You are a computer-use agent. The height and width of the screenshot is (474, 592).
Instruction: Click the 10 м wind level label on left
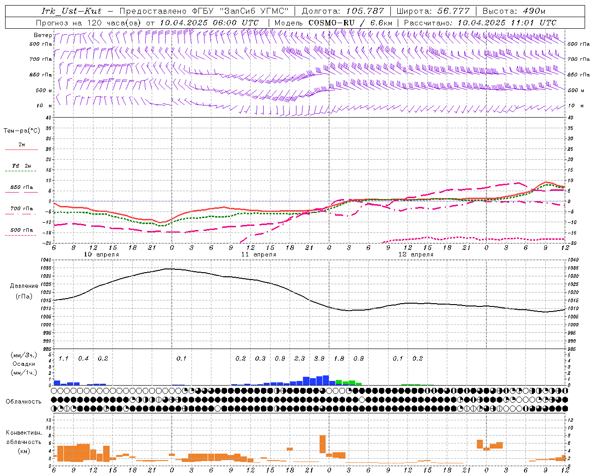[x=44, y=106]
